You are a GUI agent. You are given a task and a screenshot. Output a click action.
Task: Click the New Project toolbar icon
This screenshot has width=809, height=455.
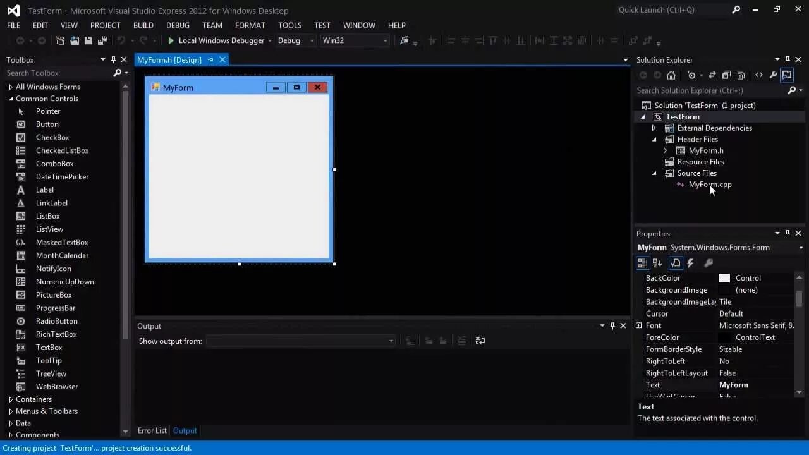(x=61, y=40)
